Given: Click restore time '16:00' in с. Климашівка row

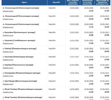Looking at the screenshot, I should click(x=107, y=76).
